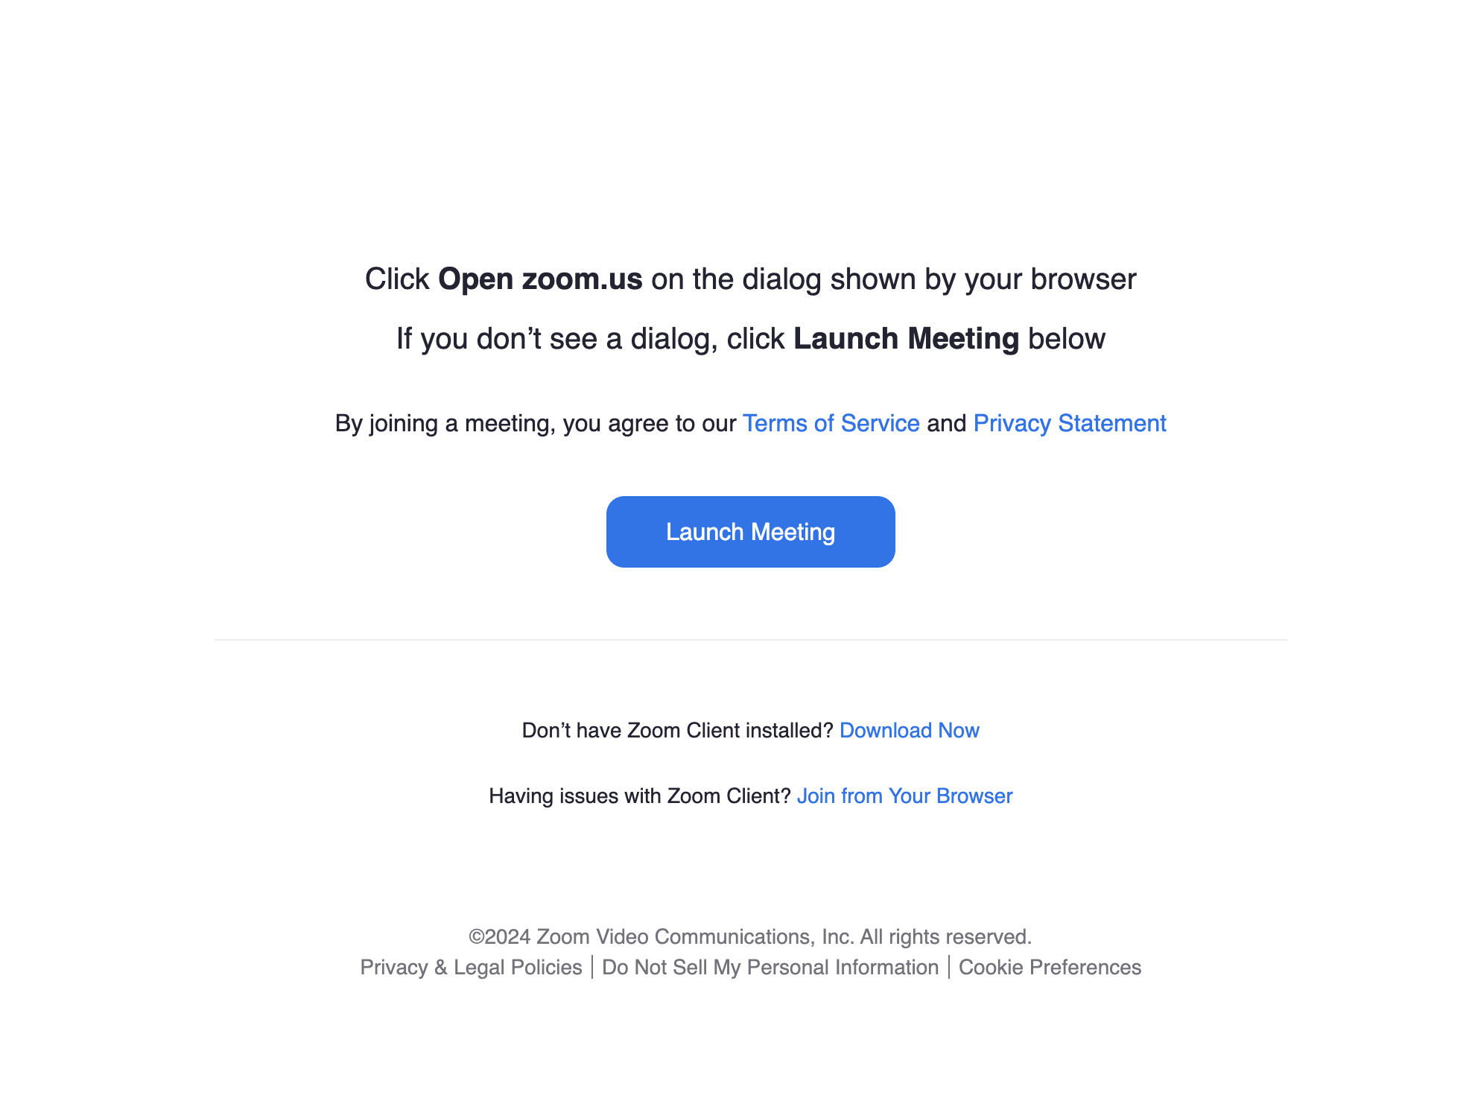Click the blue Launch Meeting button
The image size is (1472, 1098).
(750, 532)
